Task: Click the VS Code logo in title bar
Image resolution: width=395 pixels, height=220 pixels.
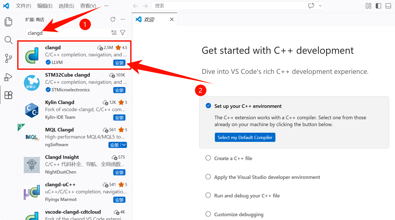Action: pyautogui.click(x=6, y=6)
